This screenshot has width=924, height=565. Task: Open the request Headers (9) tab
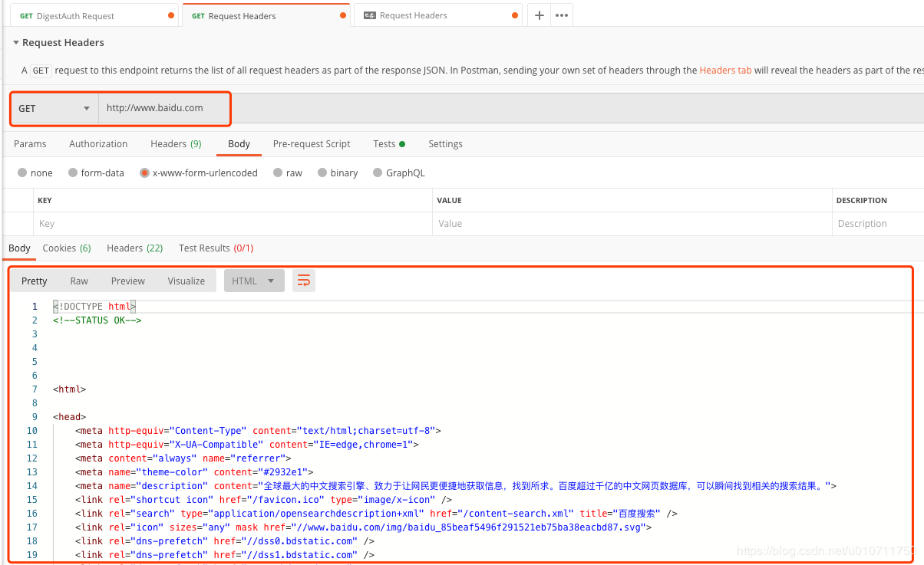coord(176,143)
